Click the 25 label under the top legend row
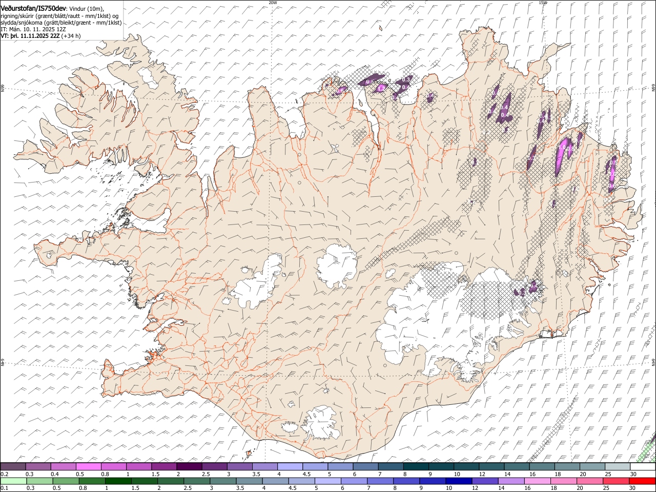Viewport: 656px width, 492px height. pyautogui.click(x=608, y=474)
